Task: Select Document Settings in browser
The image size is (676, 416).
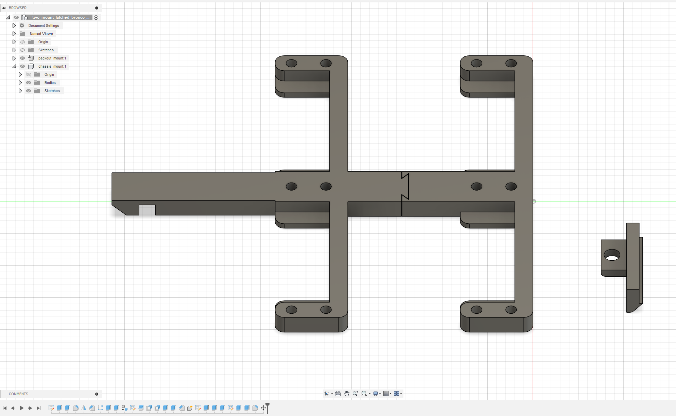Action: (x=44, y=25)
